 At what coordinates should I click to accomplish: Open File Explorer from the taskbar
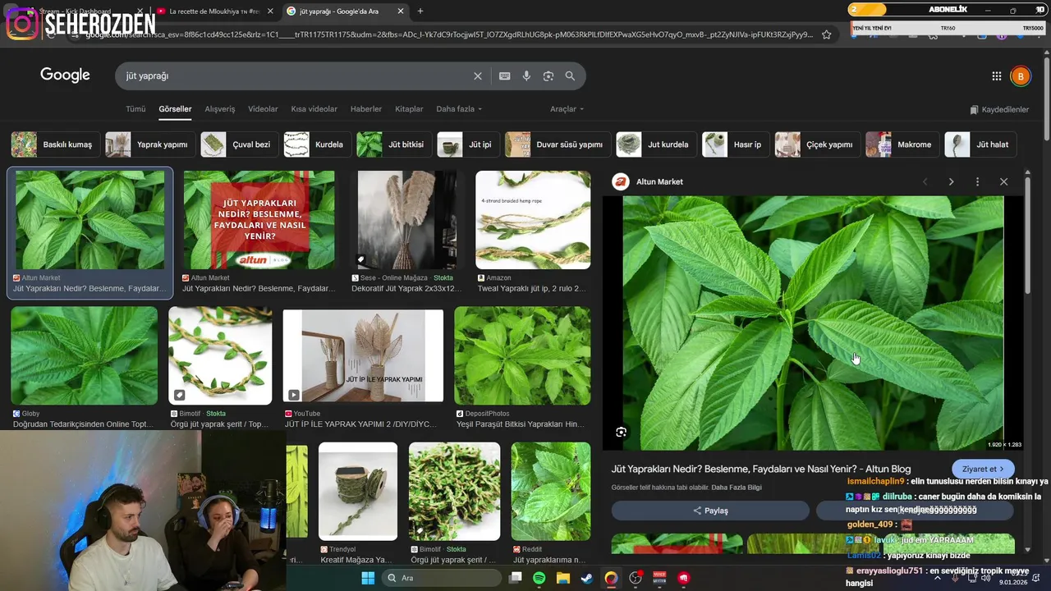click(562, 578)
